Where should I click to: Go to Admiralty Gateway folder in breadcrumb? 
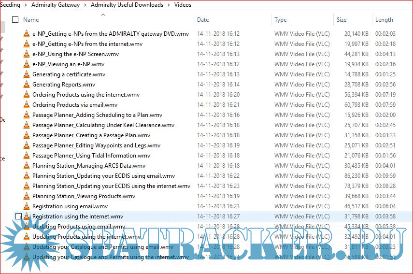pyautogui.click(x=56, y=5)
